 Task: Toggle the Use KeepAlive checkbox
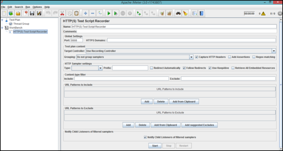210,68
